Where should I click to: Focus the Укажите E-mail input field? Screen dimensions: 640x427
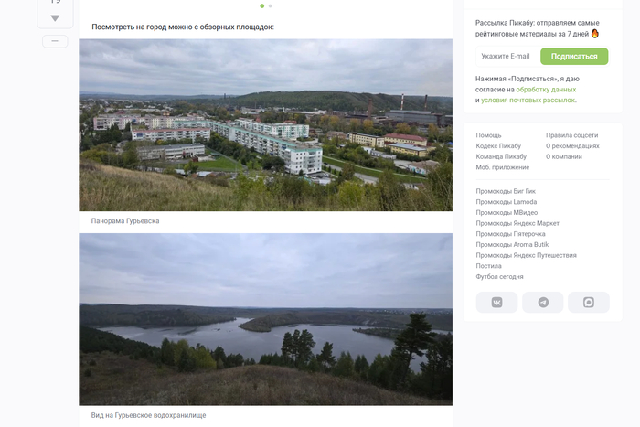click(508, 57)
